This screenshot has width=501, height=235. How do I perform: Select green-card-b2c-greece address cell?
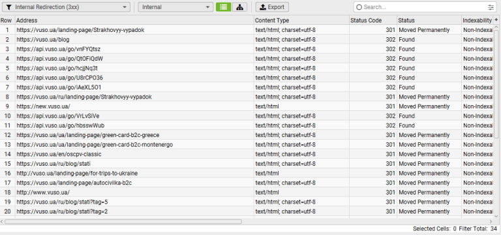click(134, 135)
